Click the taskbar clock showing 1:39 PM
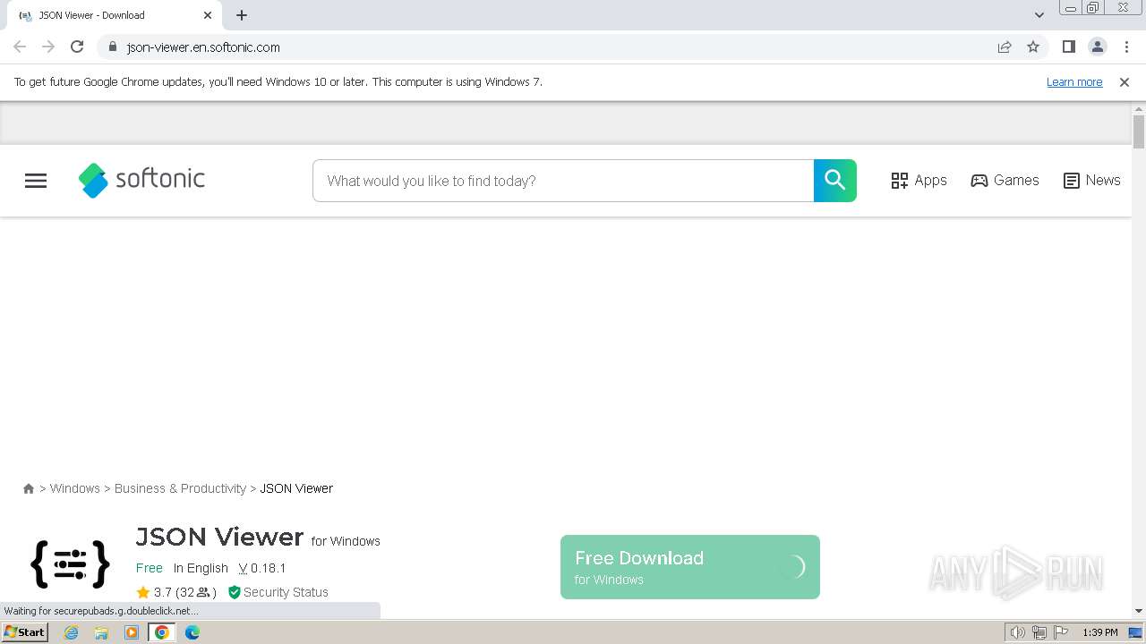1146x644 pixels. coord(1100,632)
